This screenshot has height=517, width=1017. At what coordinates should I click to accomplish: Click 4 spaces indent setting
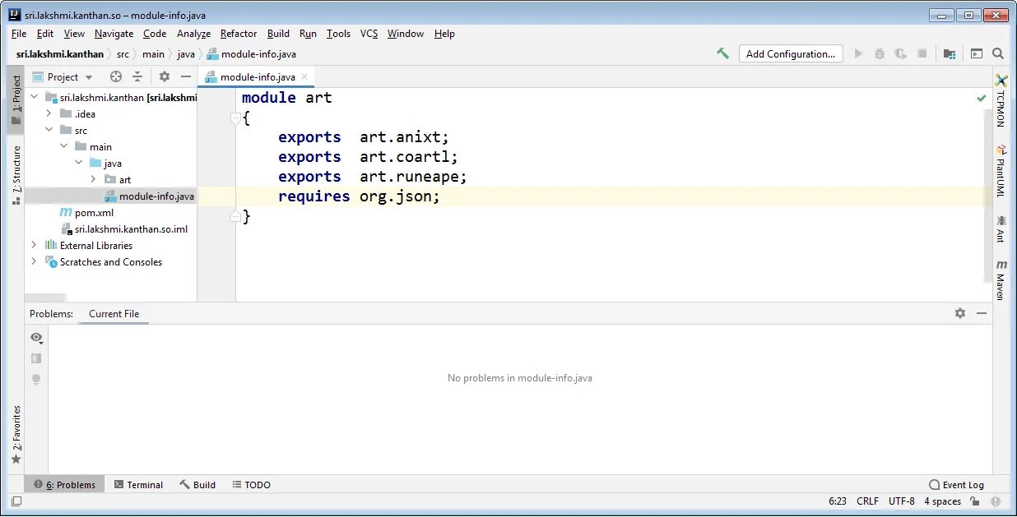[942, 501]
